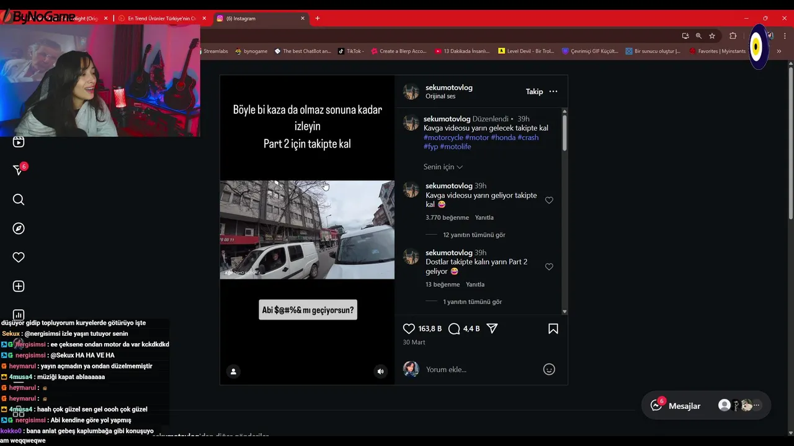Open TikTok bookmark

(x=350, y=51)
